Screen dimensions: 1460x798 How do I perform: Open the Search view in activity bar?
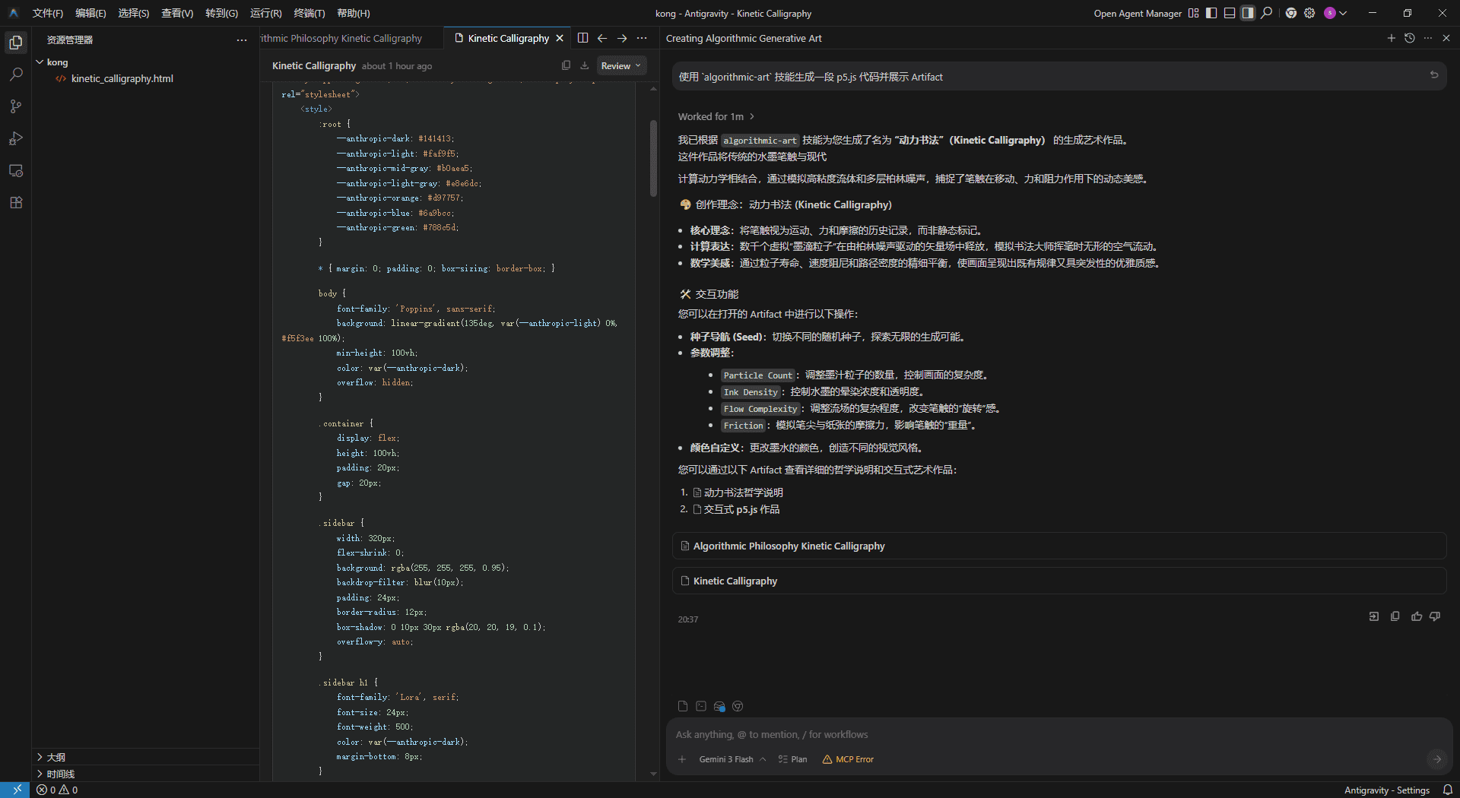point(16,74)
